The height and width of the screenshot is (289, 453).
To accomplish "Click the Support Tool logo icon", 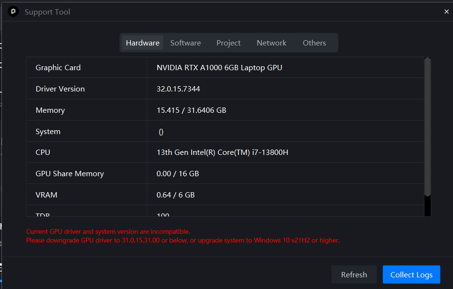I will 13,12.
